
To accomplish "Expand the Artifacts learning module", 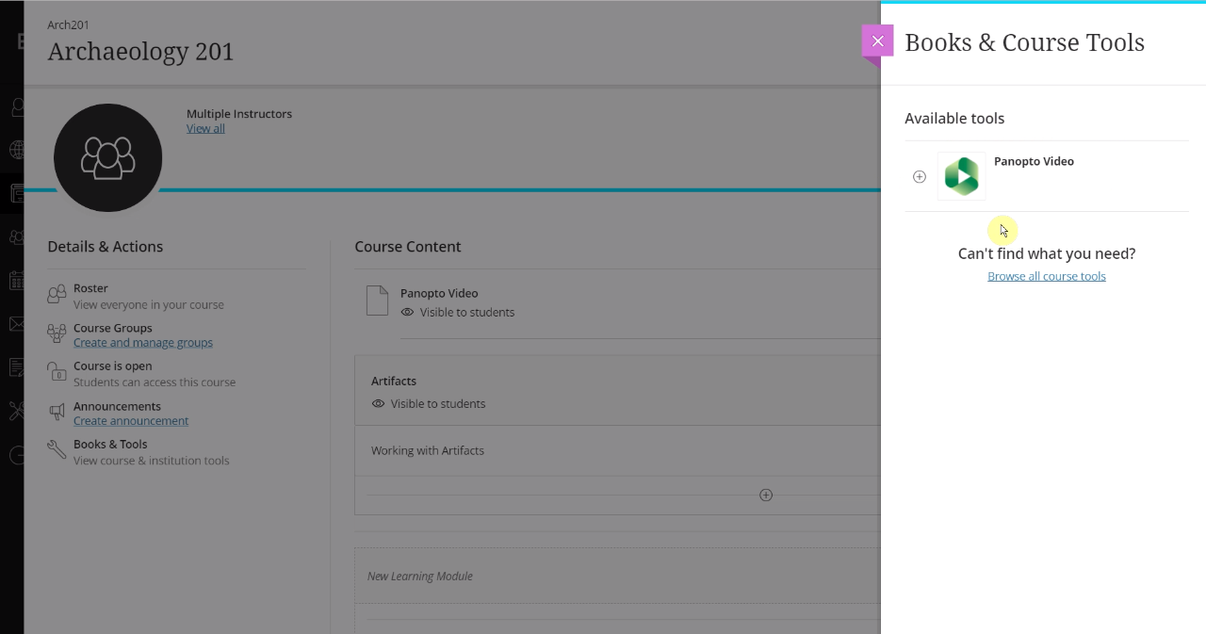I will tap(394, 382).
